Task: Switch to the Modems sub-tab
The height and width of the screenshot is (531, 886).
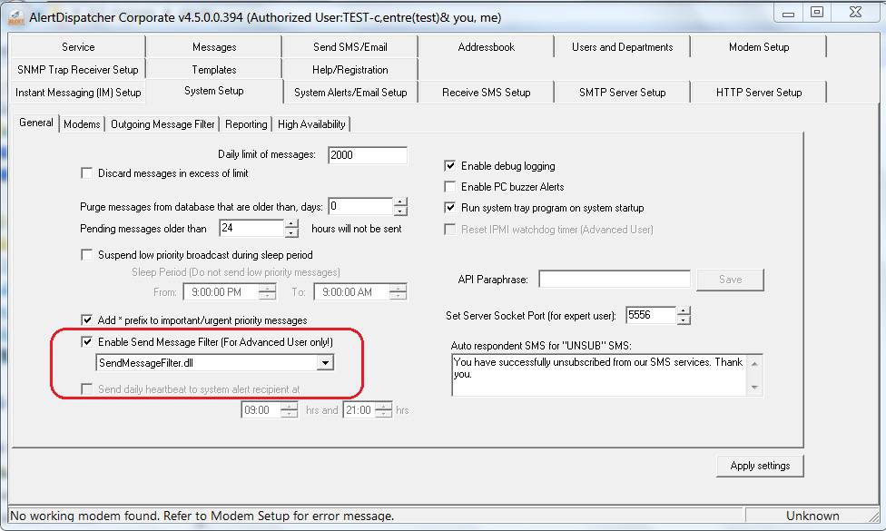Action: pyautogui.click(x=82, y=124)
